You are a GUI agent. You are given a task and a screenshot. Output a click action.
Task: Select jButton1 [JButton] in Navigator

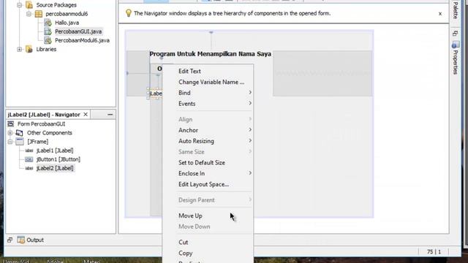[58, 159]
